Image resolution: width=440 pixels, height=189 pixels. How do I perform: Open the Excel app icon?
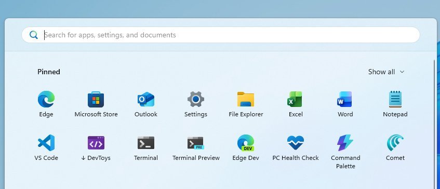[x=295, y=99]
